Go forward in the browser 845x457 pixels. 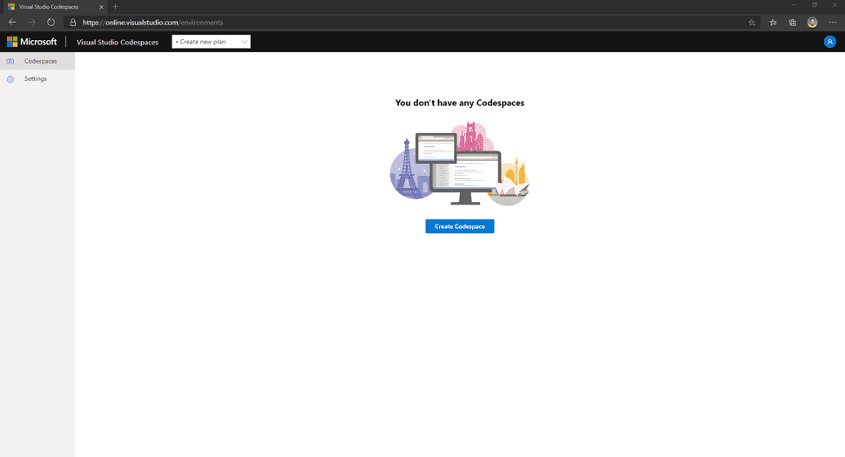coord(31,23)
